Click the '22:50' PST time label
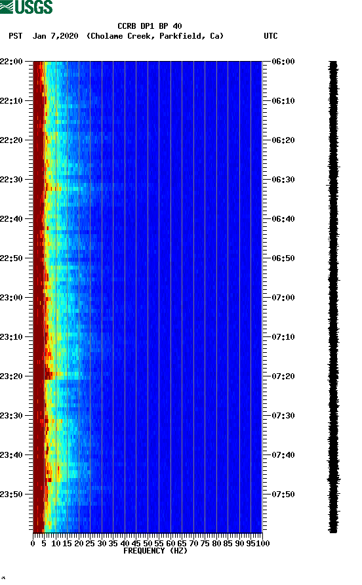This screenshot has height=585, width=362. click(11, 258)
